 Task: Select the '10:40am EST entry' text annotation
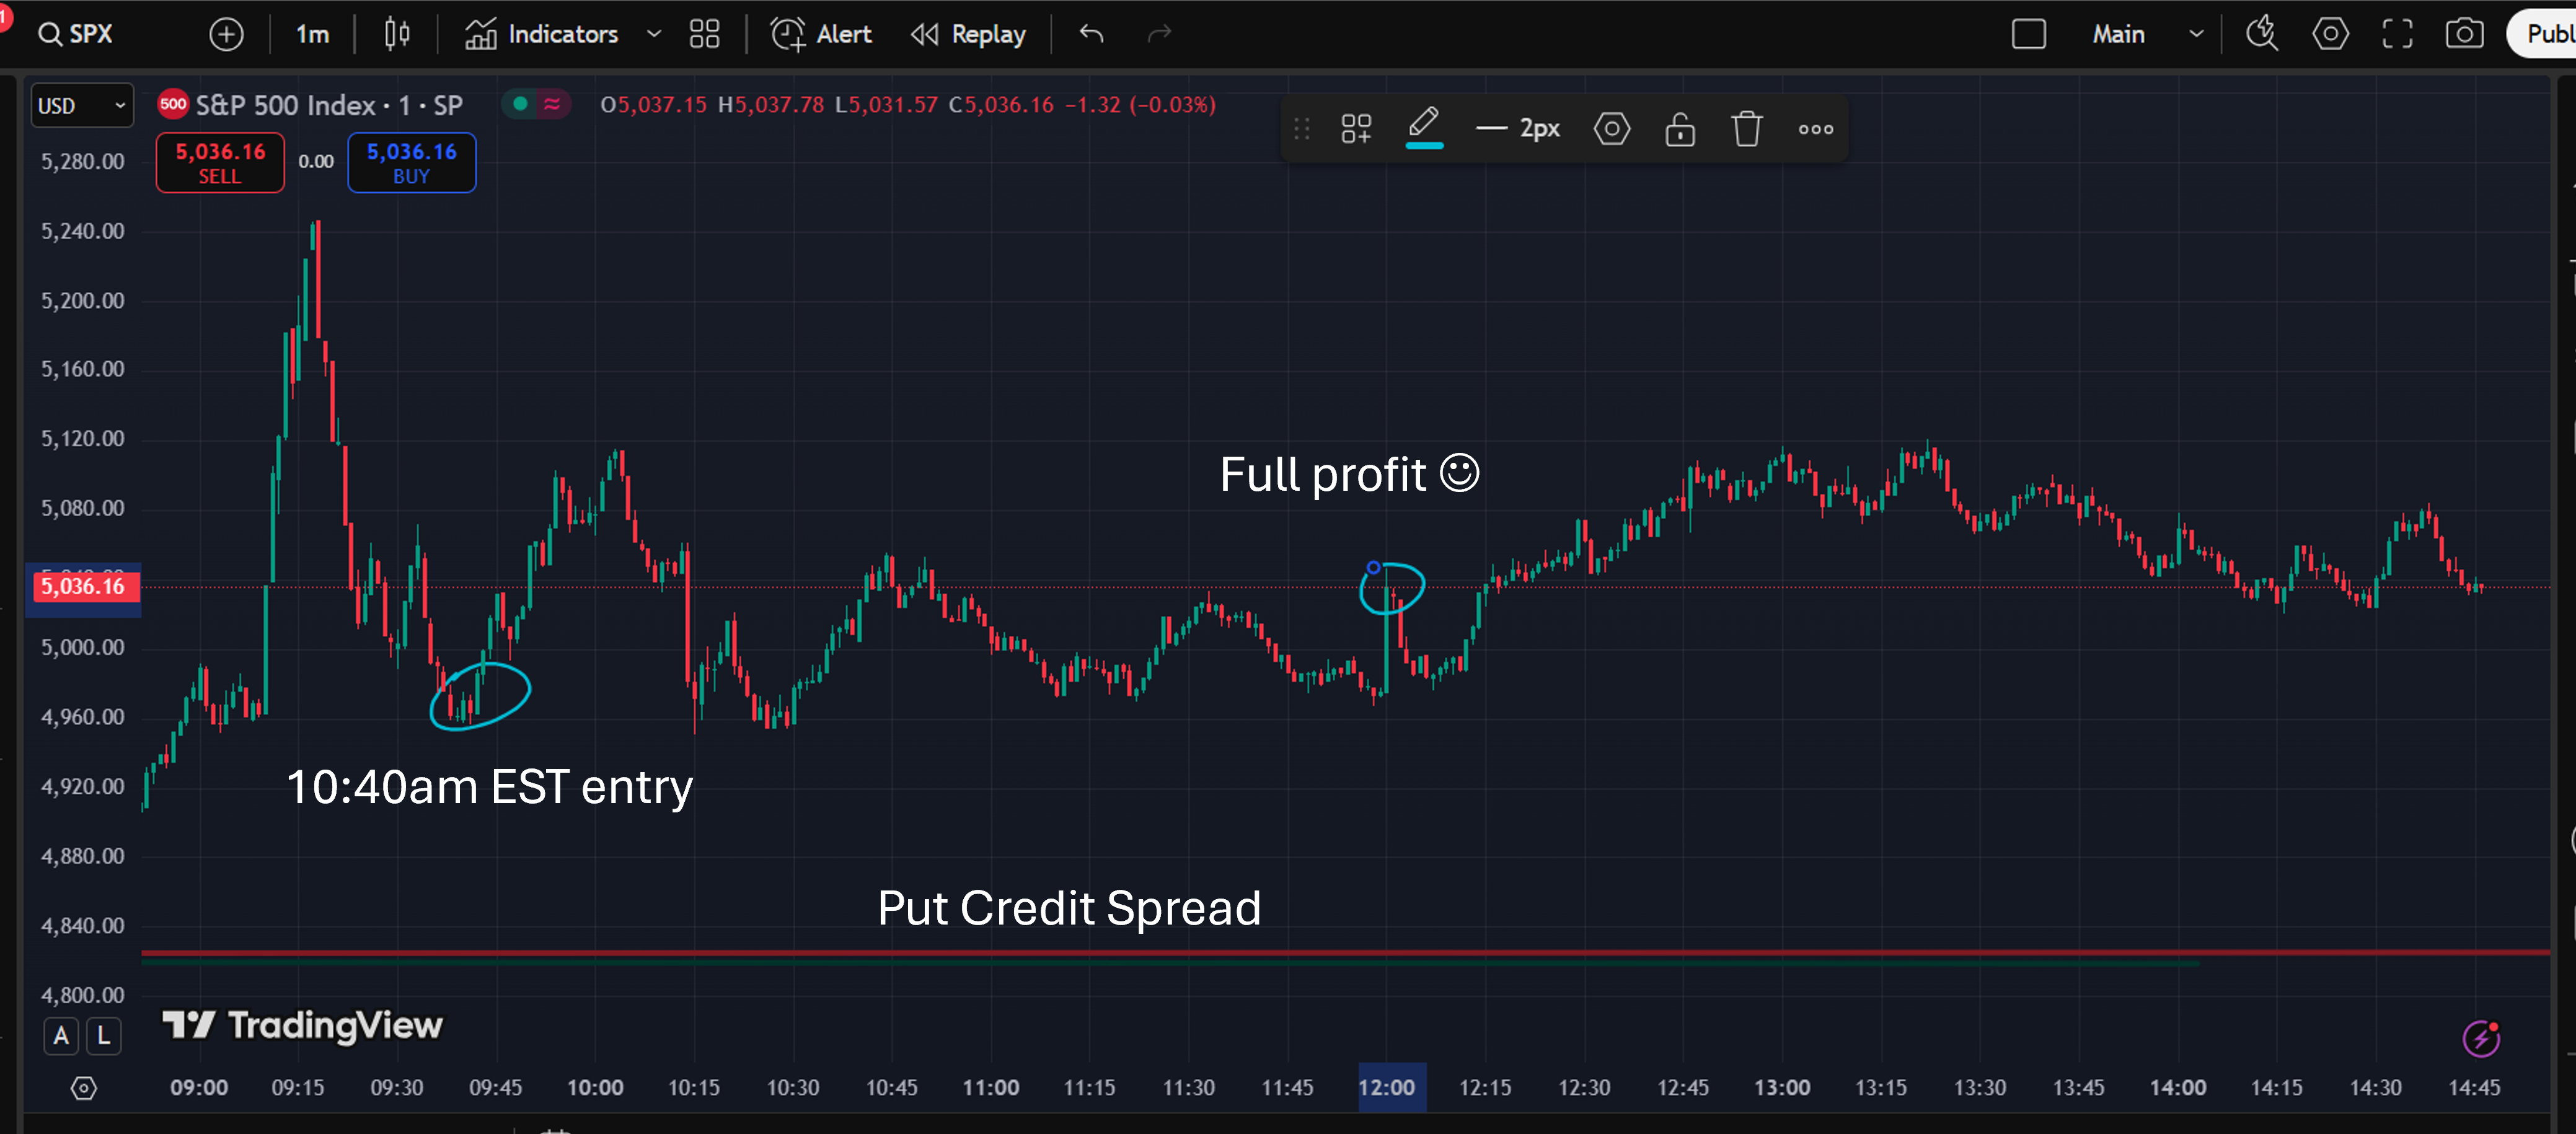(489, 787)
